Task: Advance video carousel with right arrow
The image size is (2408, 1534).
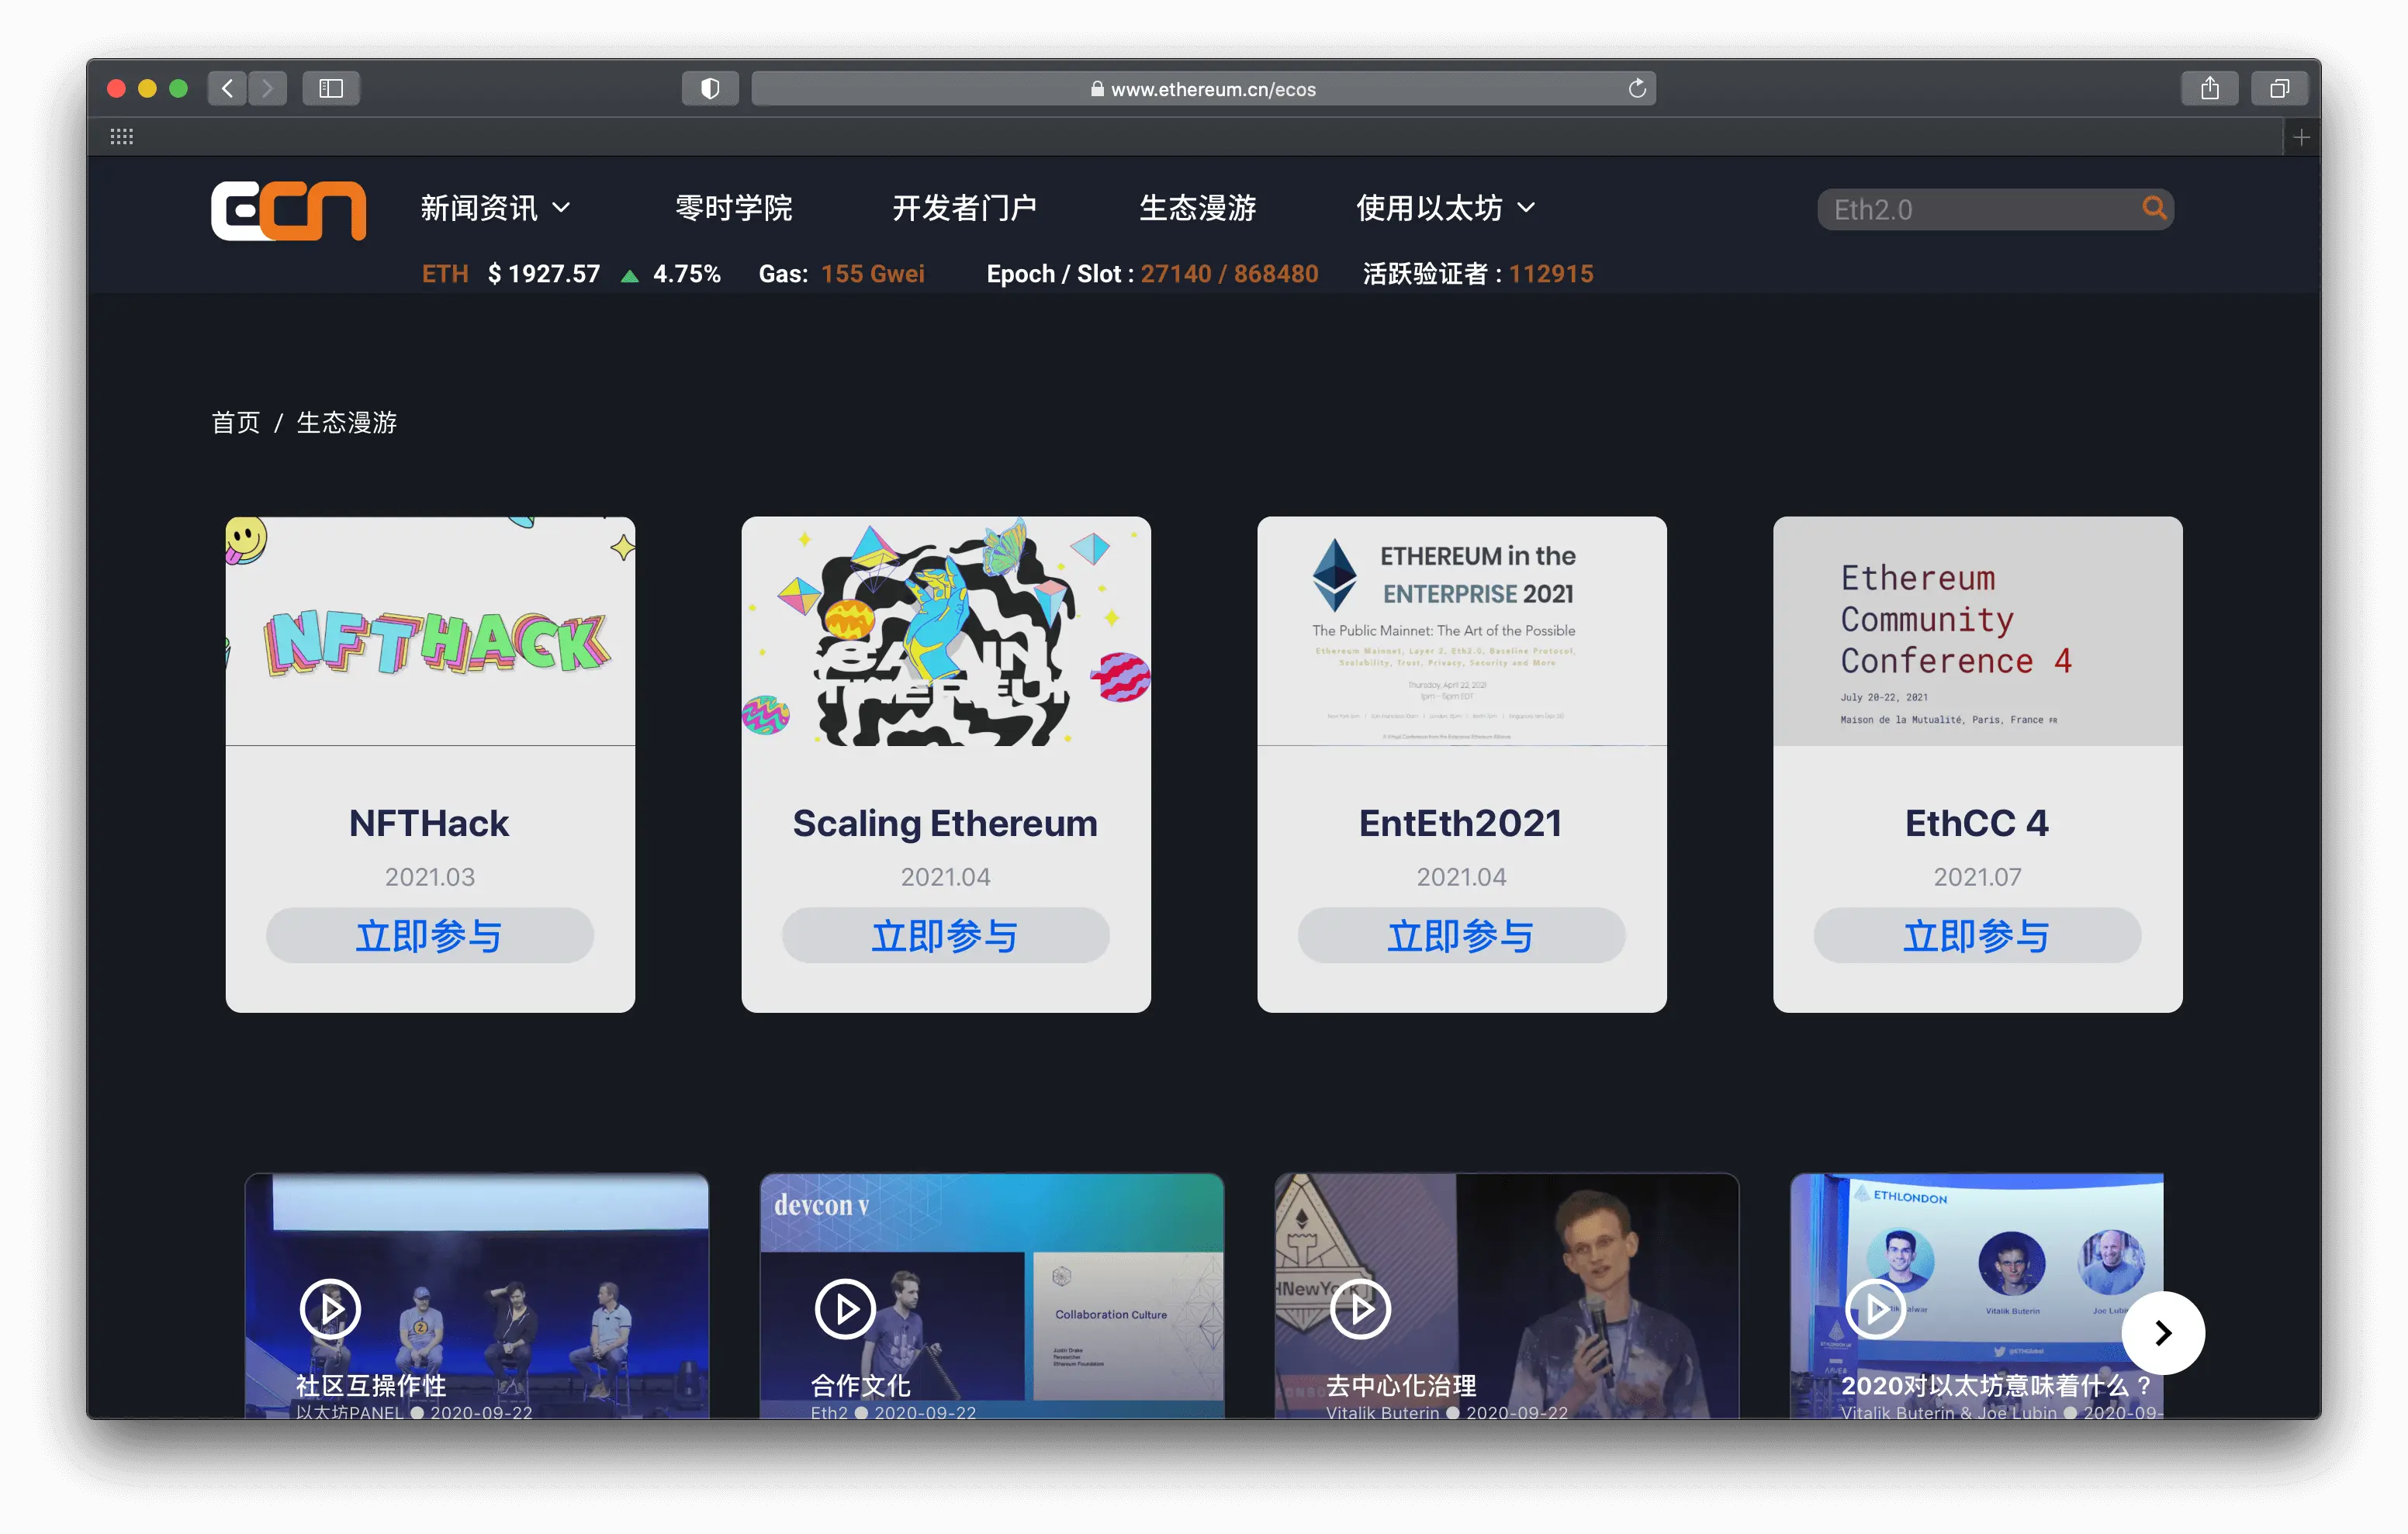Action: (x=2162, y=1332)
